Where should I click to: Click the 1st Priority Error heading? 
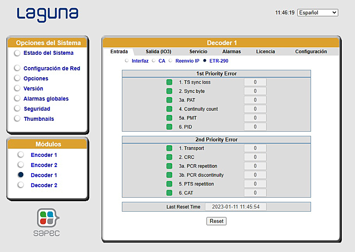coord(216,74)
